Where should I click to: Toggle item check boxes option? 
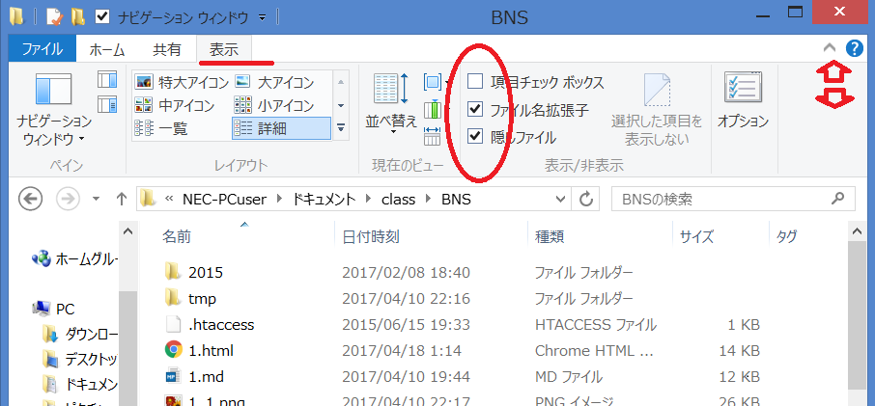[475, 82]
